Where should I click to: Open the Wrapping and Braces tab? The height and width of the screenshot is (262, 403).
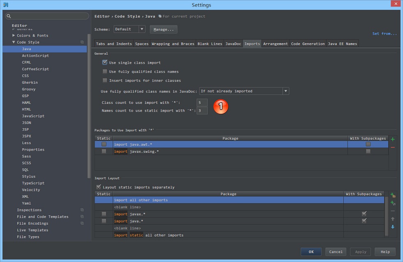173,44
